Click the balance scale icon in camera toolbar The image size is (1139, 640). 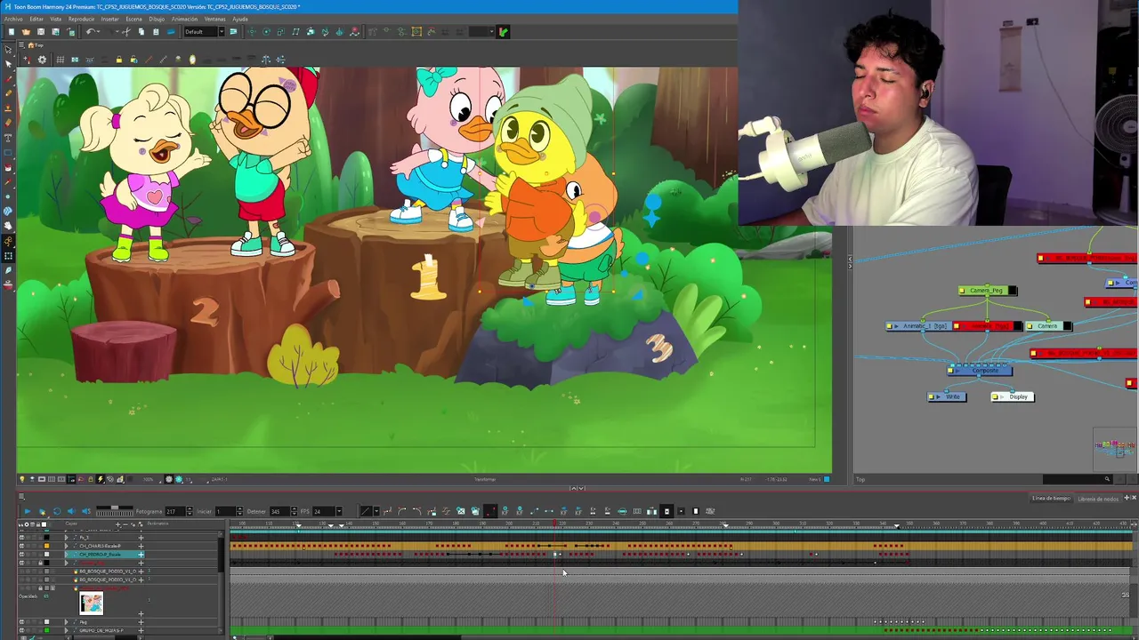[265, 60]
